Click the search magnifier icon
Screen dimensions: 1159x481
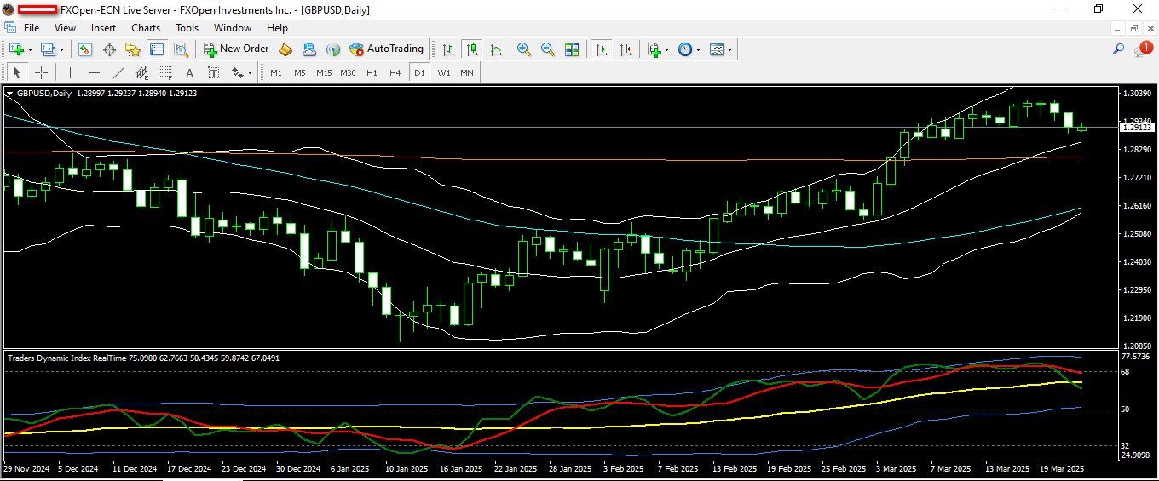point(1119,49)
